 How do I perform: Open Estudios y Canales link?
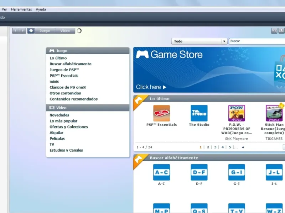[66, 150]
